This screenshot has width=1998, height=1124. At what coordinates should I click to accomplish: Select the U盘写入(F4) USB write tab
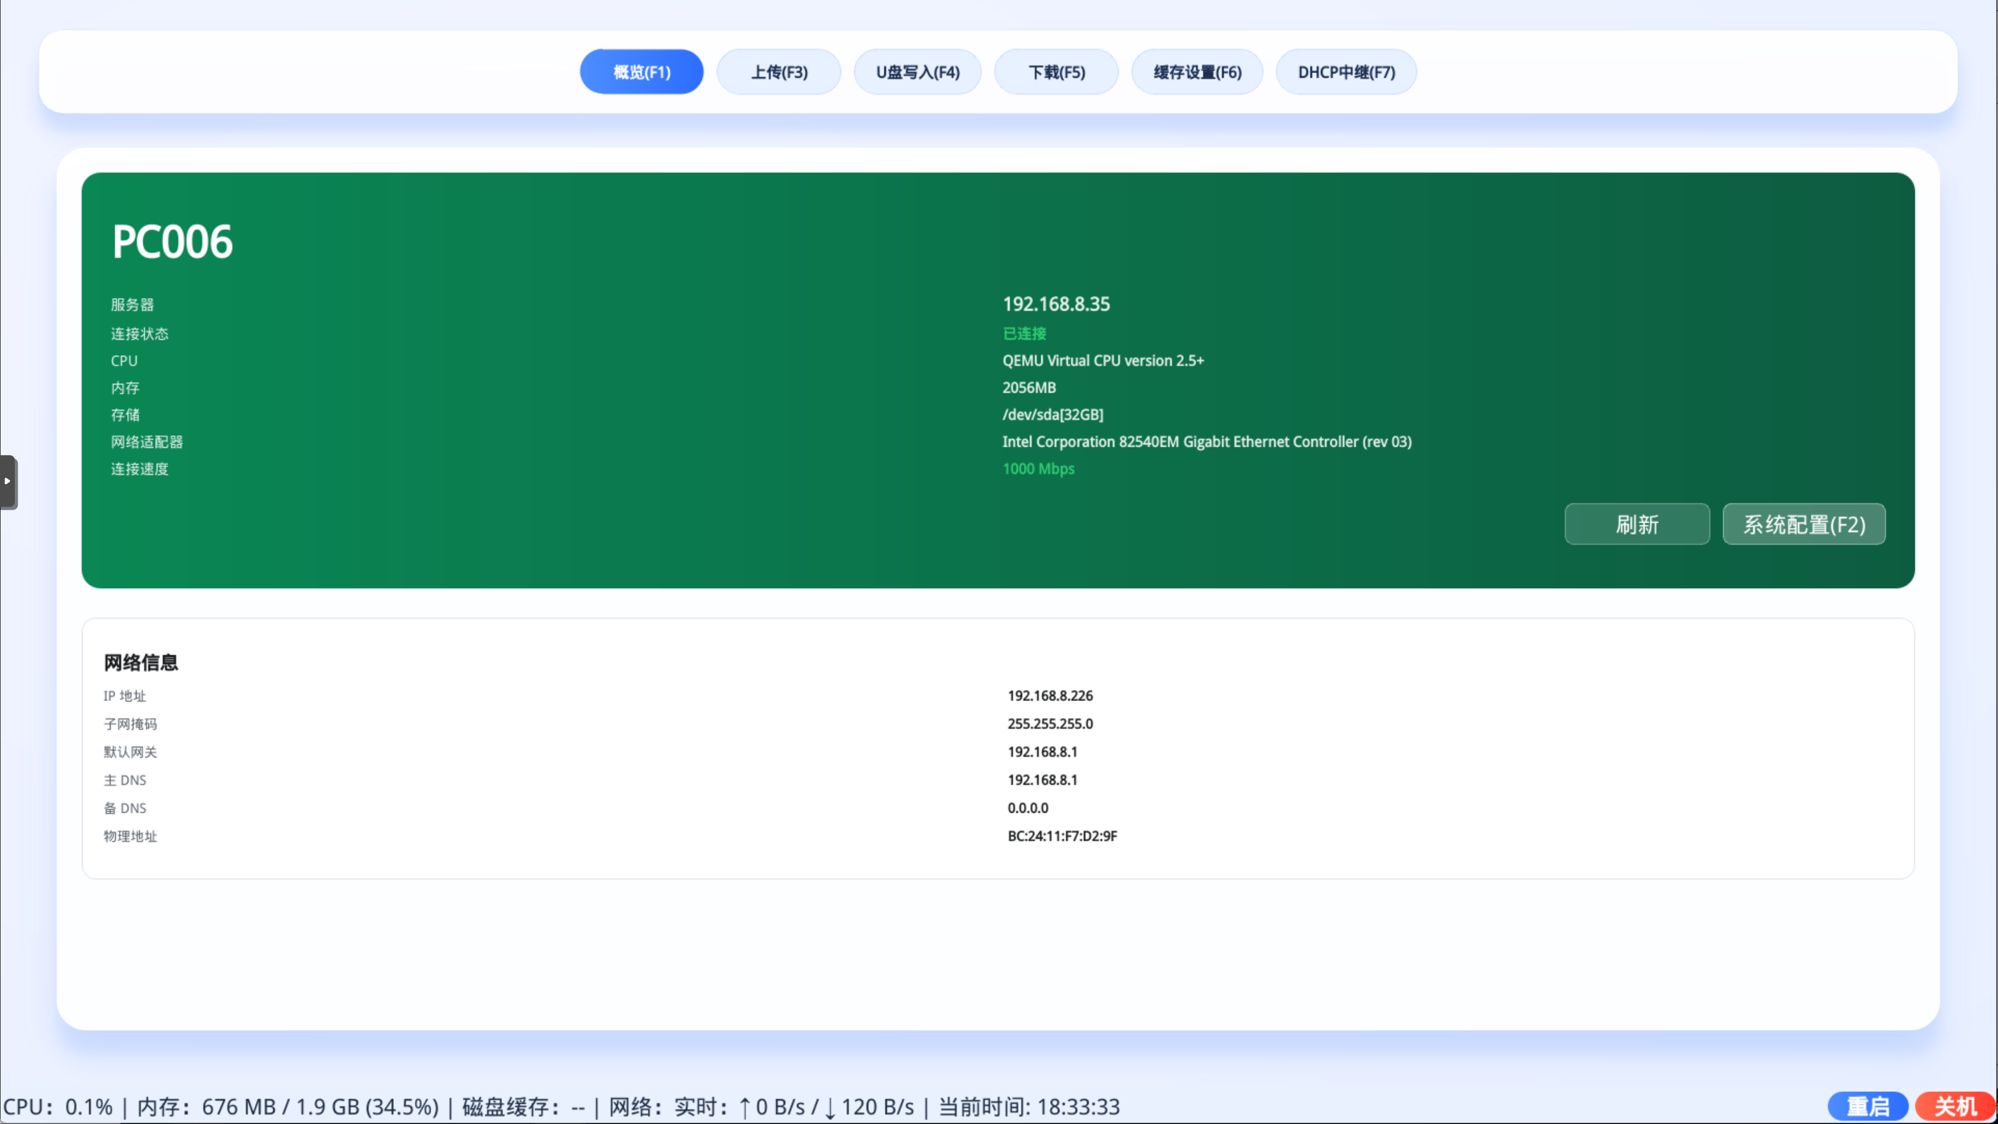tap(917, 71)
